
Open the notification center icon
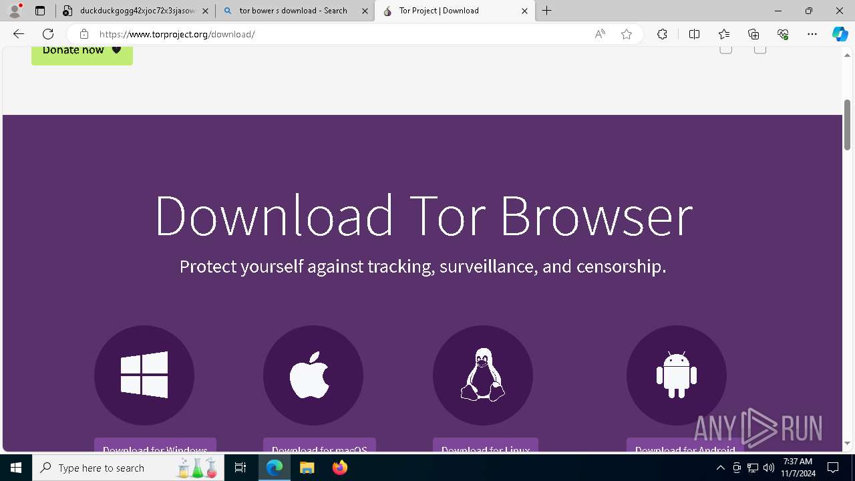coord(833,468)
